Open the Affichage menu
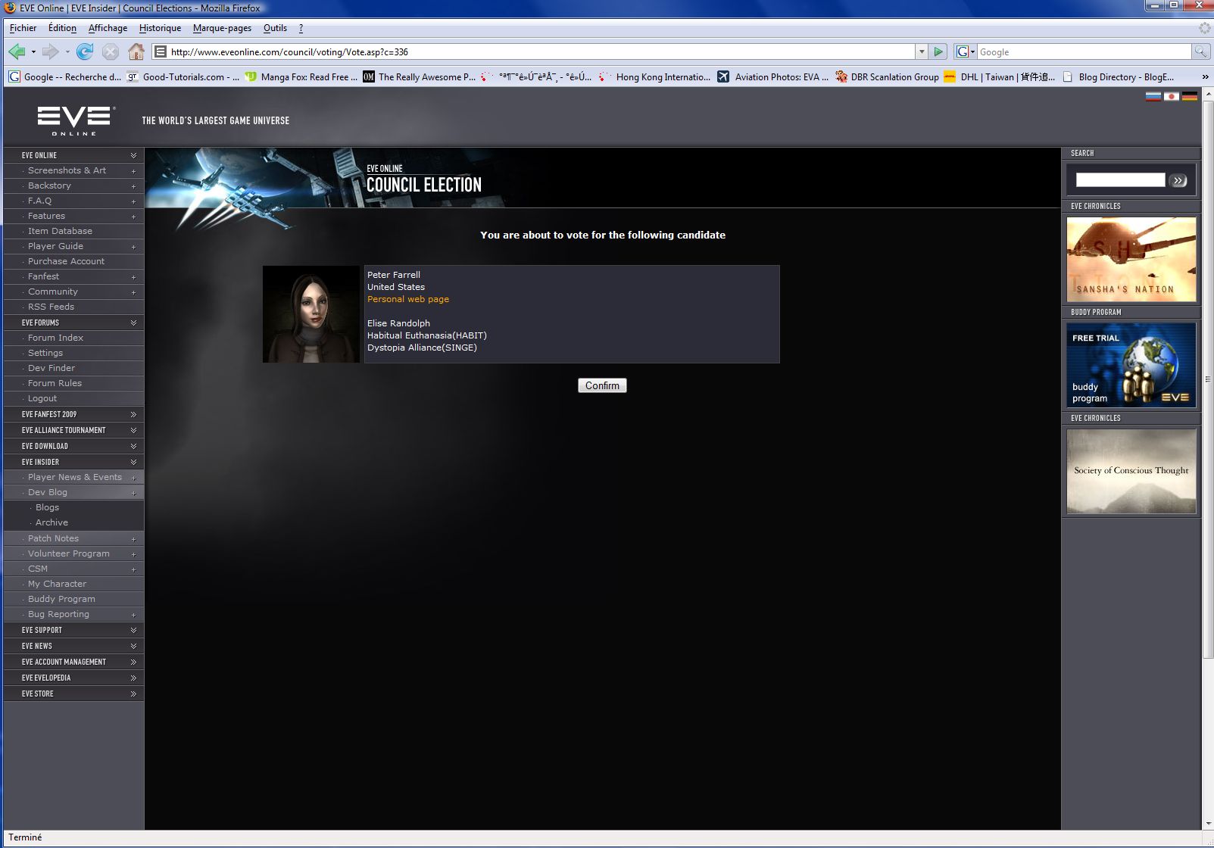Screen dimensions: 1214x848 pyautogui.click(x=108, y=28)
